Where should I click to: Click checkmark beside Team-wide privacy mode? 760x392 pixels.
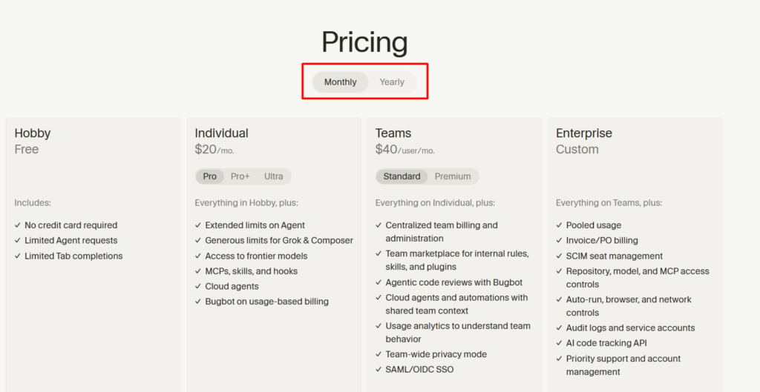[379, 354]
